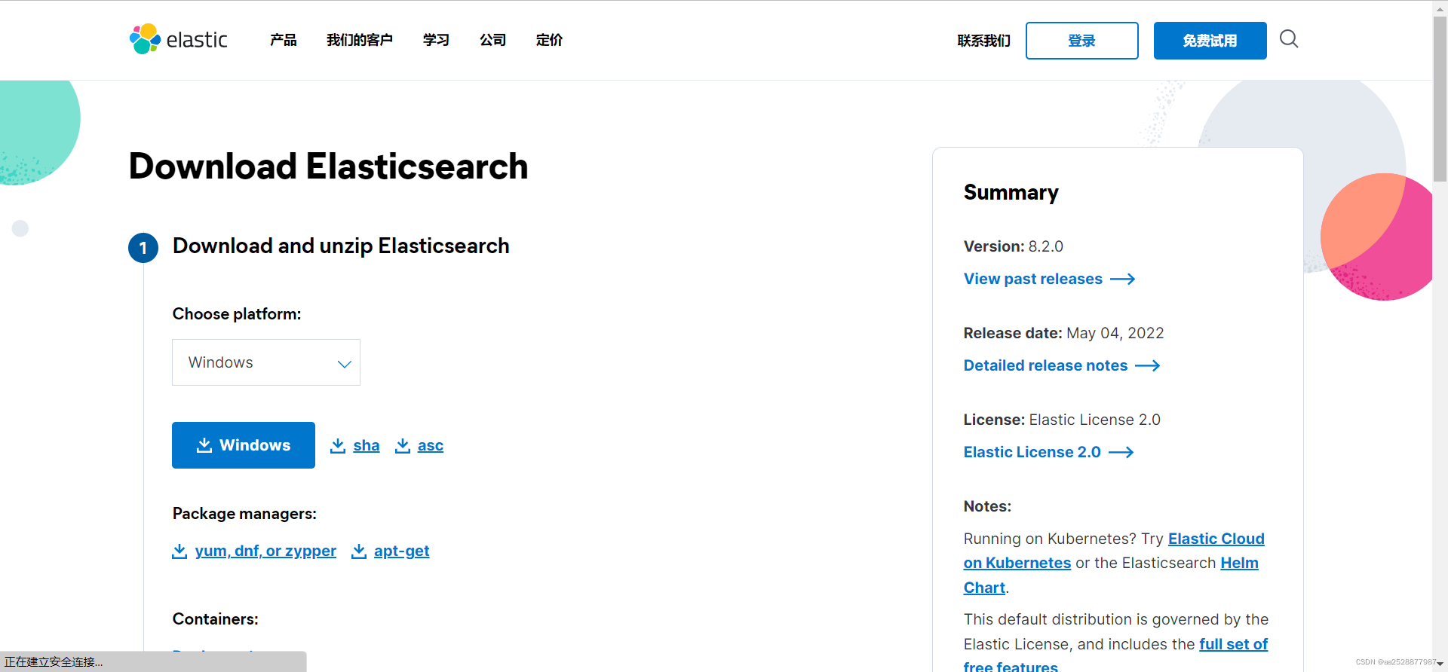
Task: Click download icon beside apt-get
Action: 359,551
